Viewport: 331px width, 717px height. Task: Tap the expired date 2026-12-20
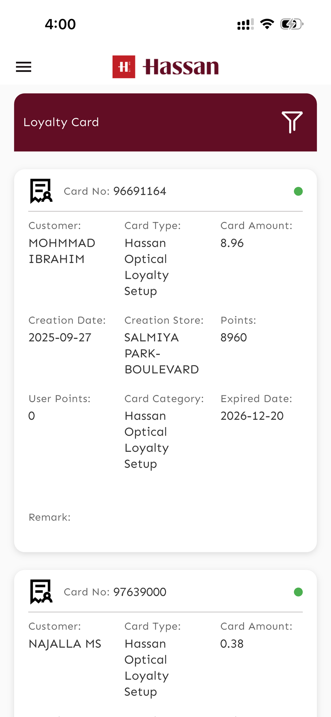coord(252,416)
